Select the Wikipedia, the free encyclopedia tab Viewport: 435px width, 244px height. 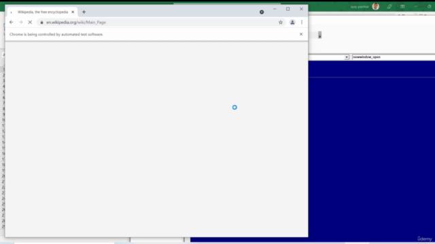41,12
